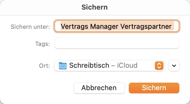Focus the Sichern unter filename field
Screen dimensions: 190x104
(x=117, y=26)
